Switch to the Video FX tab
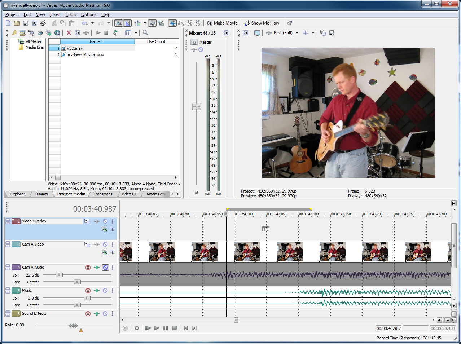The width and height of the screenshot is (461, 344). (129, 194)
